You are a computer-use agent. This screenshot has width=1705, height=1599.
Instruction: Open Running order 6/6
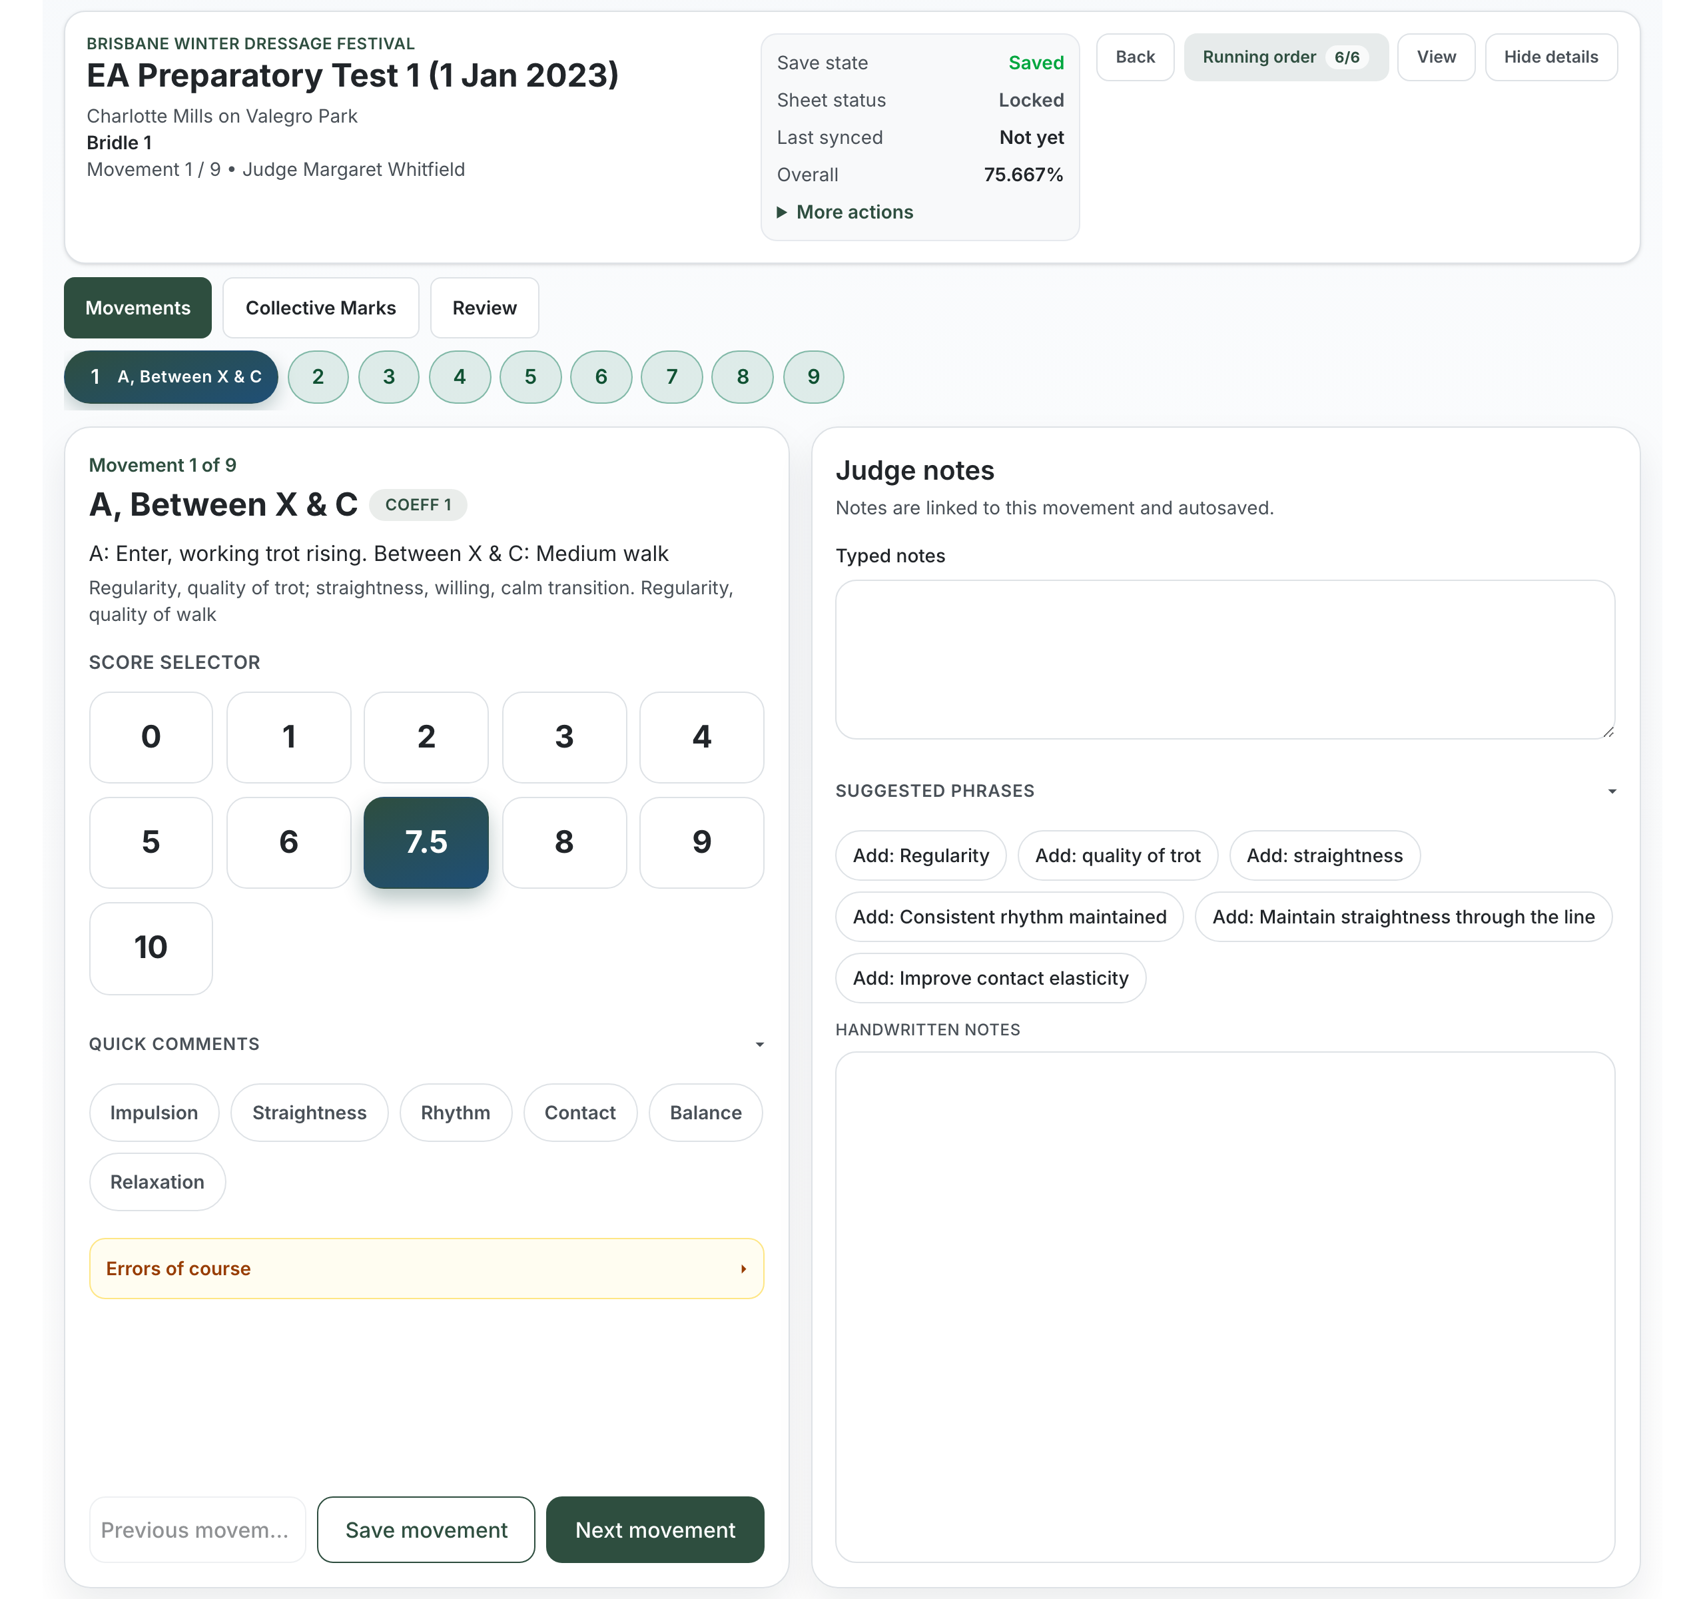[1285, 57]
